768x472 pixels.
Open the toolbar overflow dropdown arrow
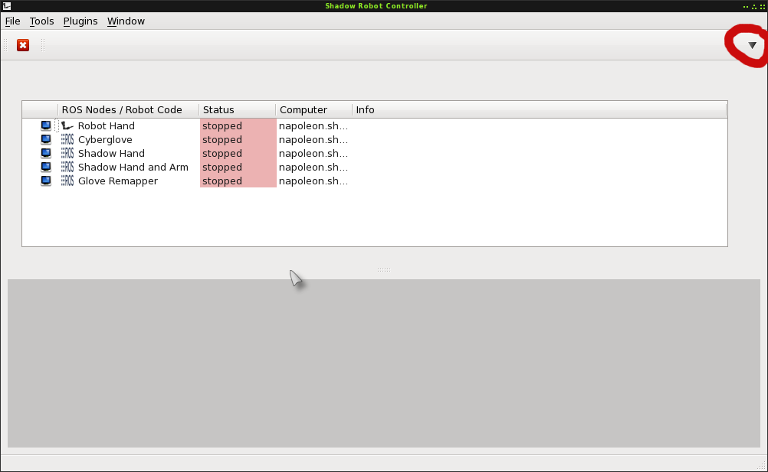point(753,45)
